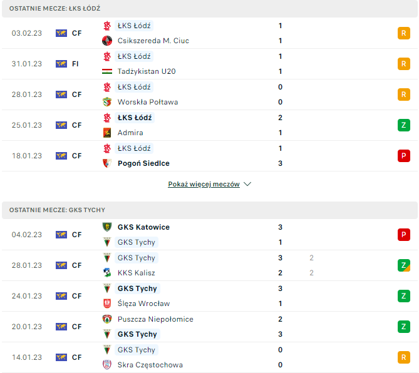Screen dimensions: 419x373
Task: Click the KKS Kalisz club crest
Action: coord(106,273)
